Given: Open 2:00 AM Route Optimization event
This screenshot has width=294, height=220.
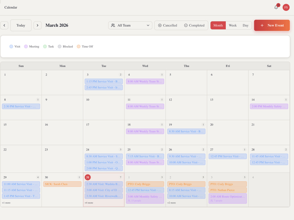Looking at the screenshot, I should pyautogui.click(x=228, y=199).
